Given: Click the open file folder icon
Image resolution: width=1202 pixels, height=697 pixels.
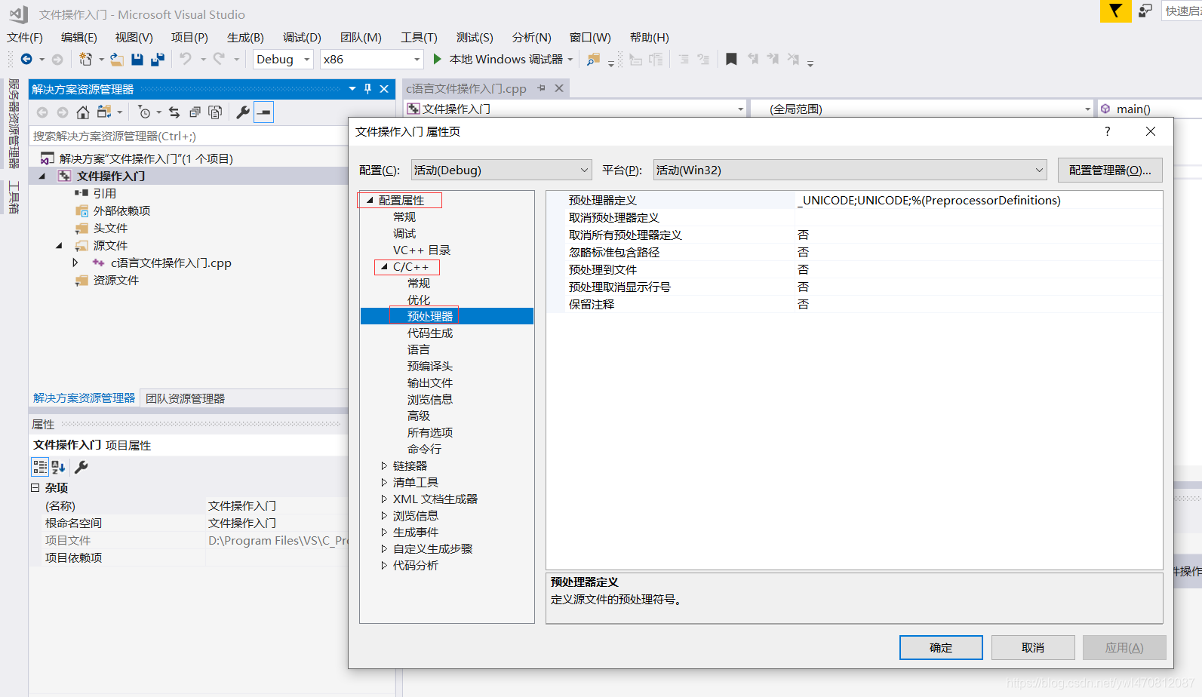Looking at the screenshot, I should (x=117, y=59).
